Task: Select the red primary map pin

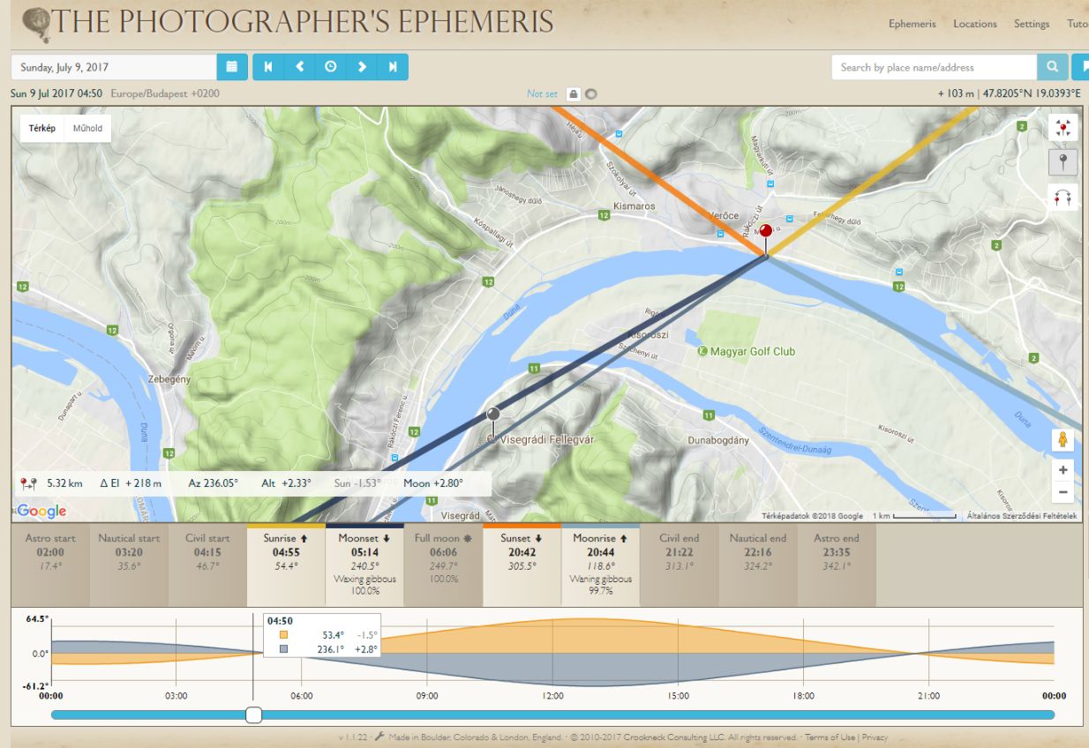Action: (x=766, y=232)
